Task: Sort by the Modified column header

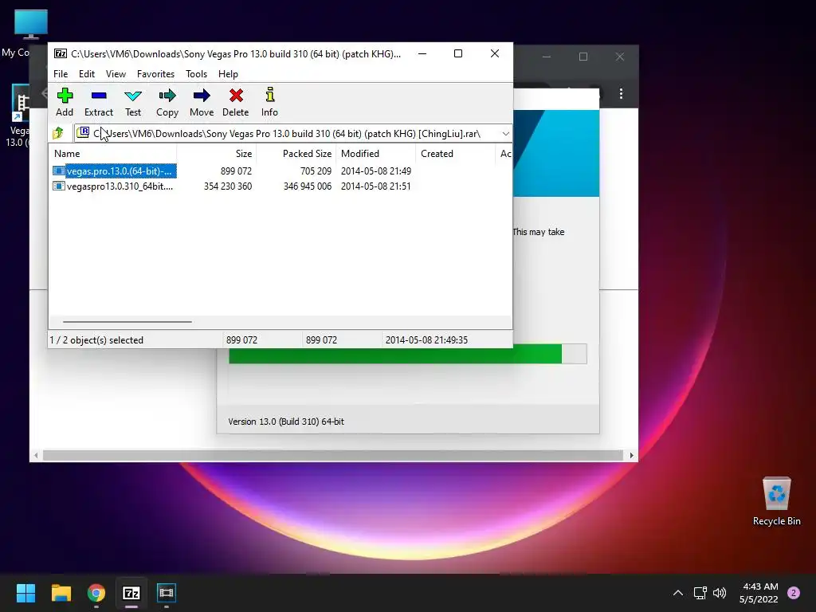Action: pyautogui.click(x=376, y=154)
